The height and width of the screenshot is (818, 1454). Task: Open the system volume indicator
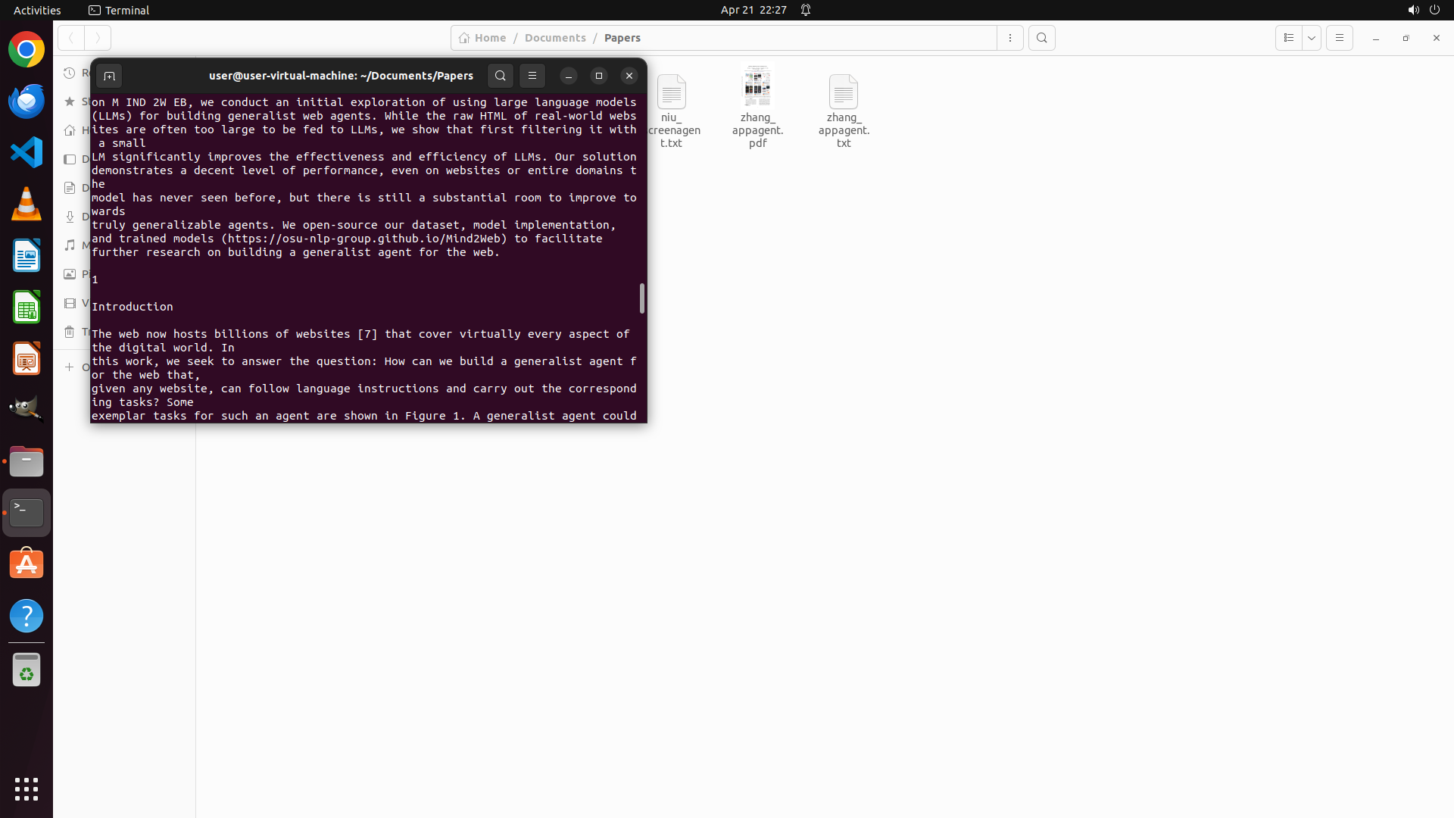coord(1413,10)
